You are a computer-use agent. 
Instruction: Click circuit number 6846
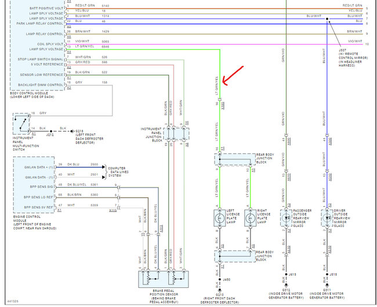point(106,46)
